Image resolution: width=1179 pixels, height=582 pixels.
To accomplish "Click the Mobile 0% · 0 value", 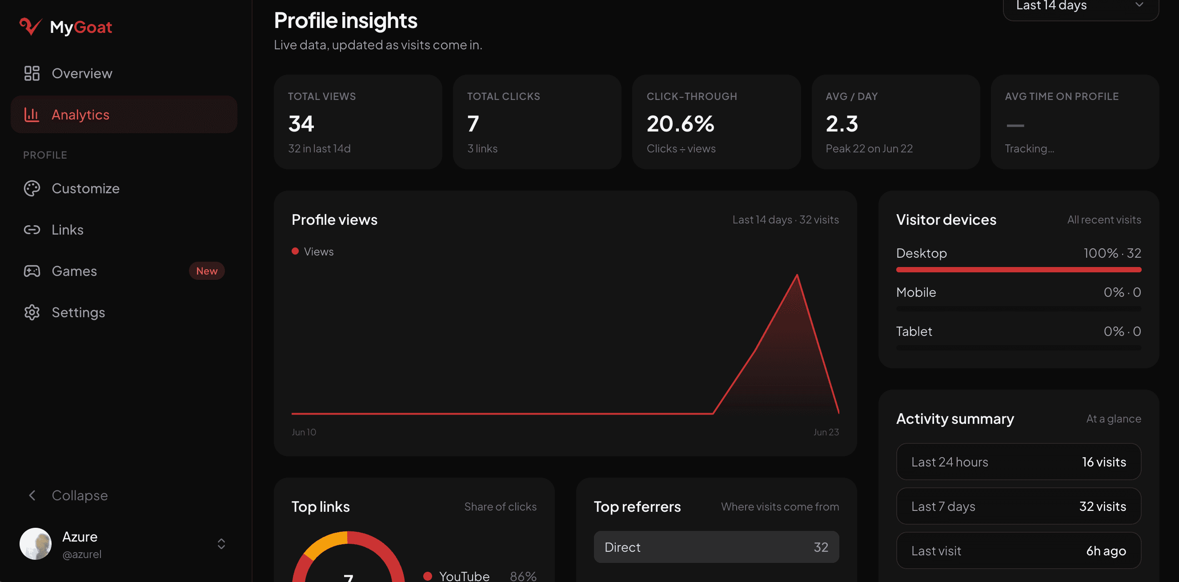I will (x=1122, y=292).
